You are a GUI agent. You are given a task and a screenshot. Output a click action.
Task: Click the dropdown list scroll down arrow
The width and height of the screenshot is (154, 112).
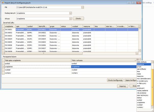(152, 107)
